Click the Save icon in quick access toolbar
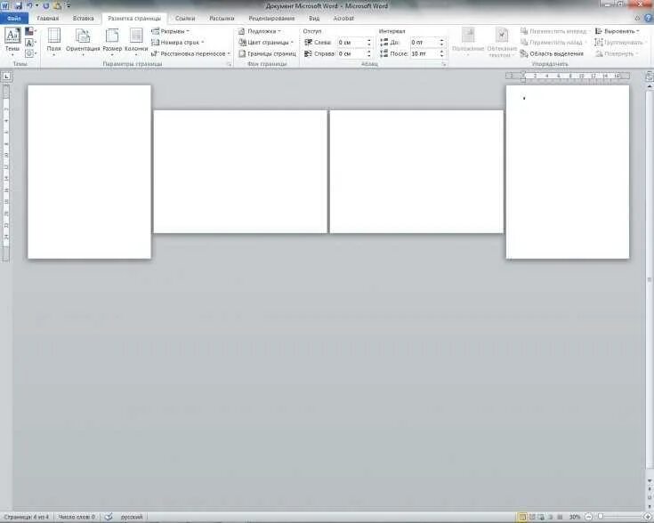The width and height of the screenshot is (654, 523). (x=18, y=6)
